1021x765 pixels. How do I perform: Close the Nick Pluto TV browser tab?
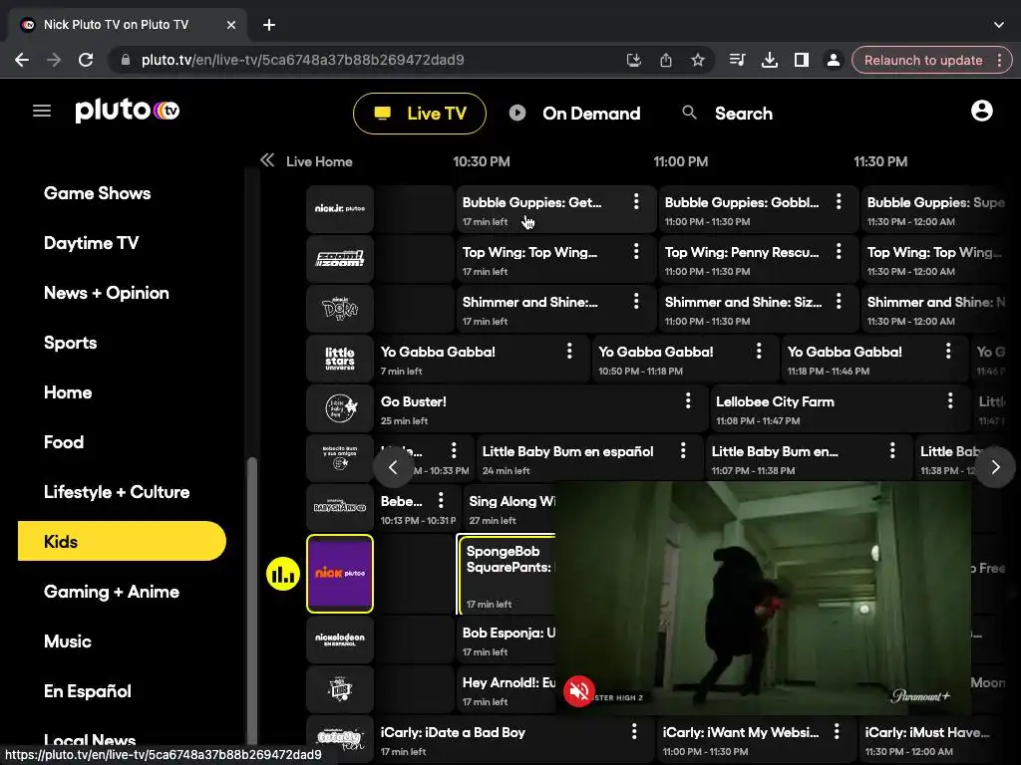click(x=231, y=25)
